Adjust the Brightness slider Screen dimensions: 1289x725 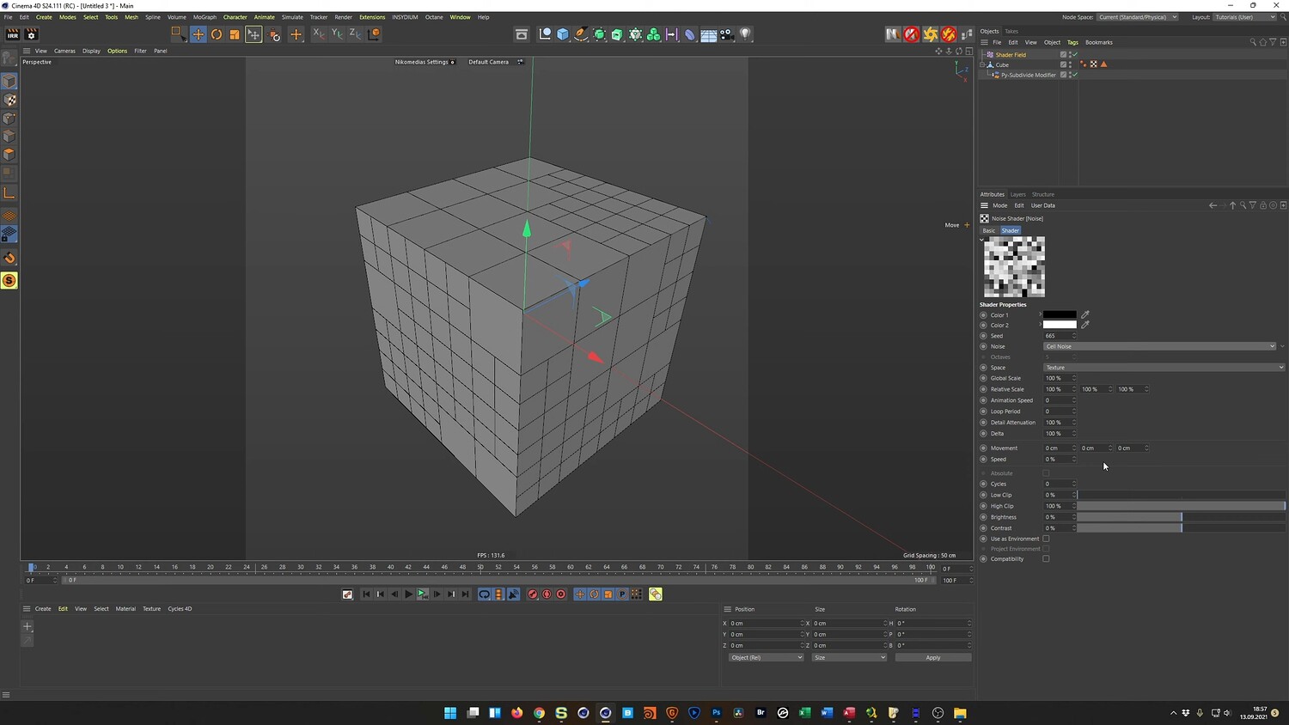(x=1182, y=517)
